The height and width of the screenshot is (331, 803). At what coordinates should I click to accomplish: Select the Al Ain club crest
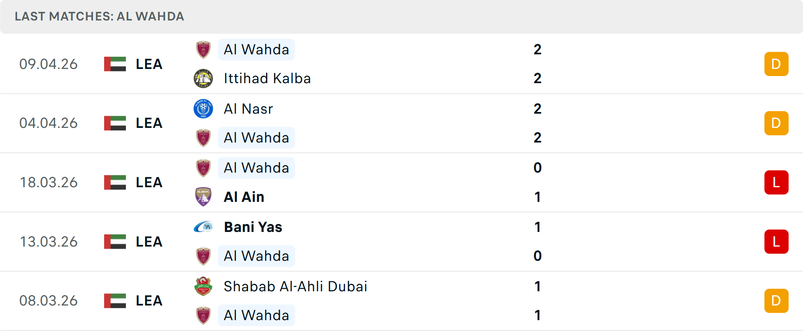pyautogui.click(x=203, y=196)
